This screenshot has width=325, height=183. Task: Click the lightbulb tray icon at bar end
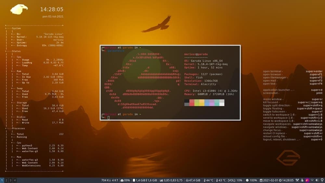(322, 180)
